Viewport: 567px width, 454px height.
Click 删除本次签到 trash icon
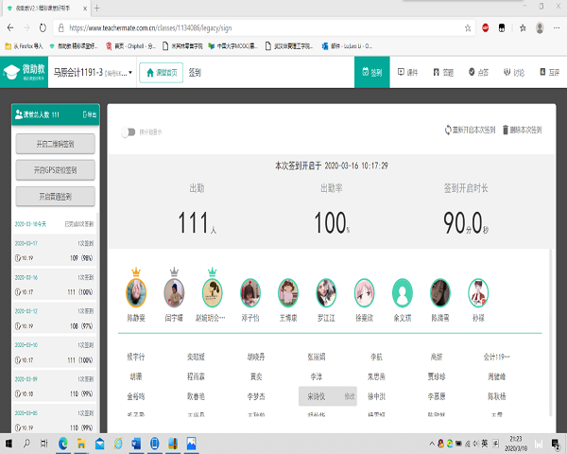(507, 130)
